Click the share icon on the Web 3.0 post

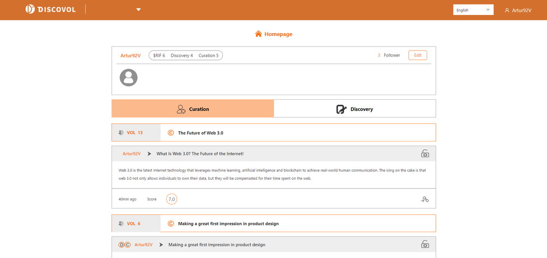pyautogui.click(x=425, y=199)
